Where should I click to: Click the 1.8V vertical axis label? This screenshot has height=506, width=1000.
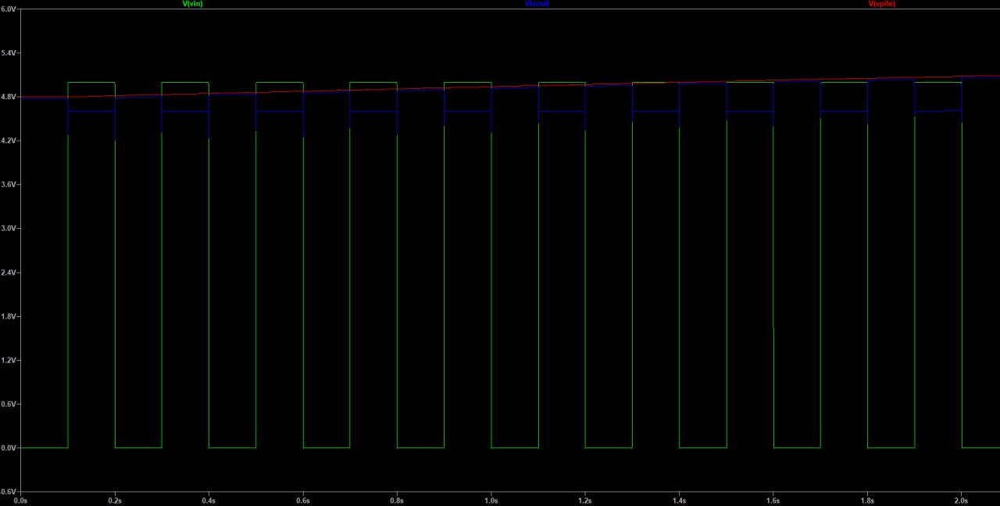(x=9, y=316)
